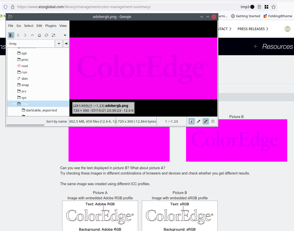Click the /tmp path entry field
The width and height of the screenshot is (294, 231).
[x=31, y=44]
